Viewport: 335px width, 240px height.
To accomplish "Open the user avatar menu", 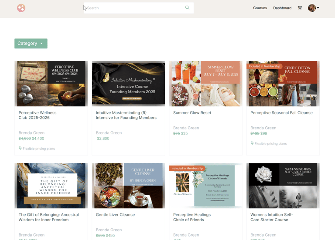I will 314,8.
